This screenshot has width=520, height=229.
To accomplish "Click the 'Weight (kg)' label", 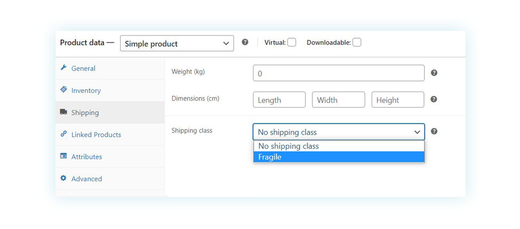I will [x=188, y=72].
